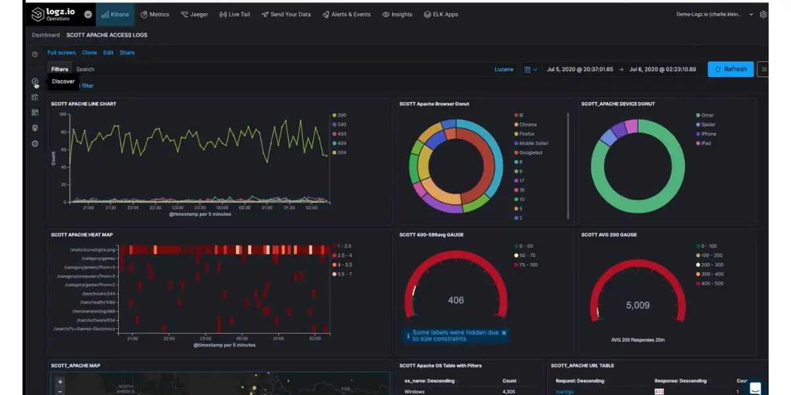791x395 pixels.
Task: Sort URL table by Response: Descending
Action: [680, 381]
